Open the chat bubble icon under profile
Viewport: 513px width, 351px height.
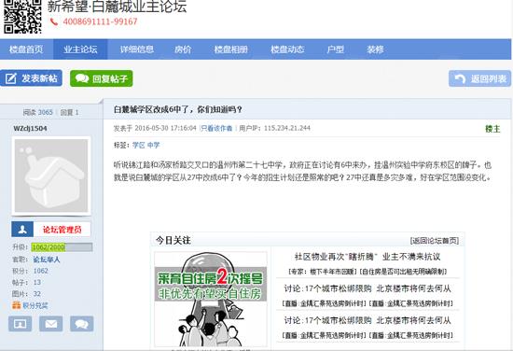point(81,324)
